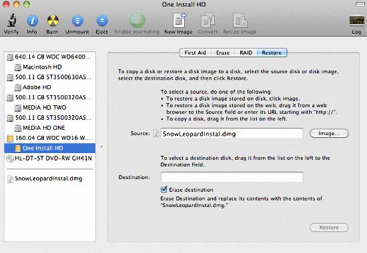Click the Eject toolbar icon
367x253 pixels.
[102, 21]
